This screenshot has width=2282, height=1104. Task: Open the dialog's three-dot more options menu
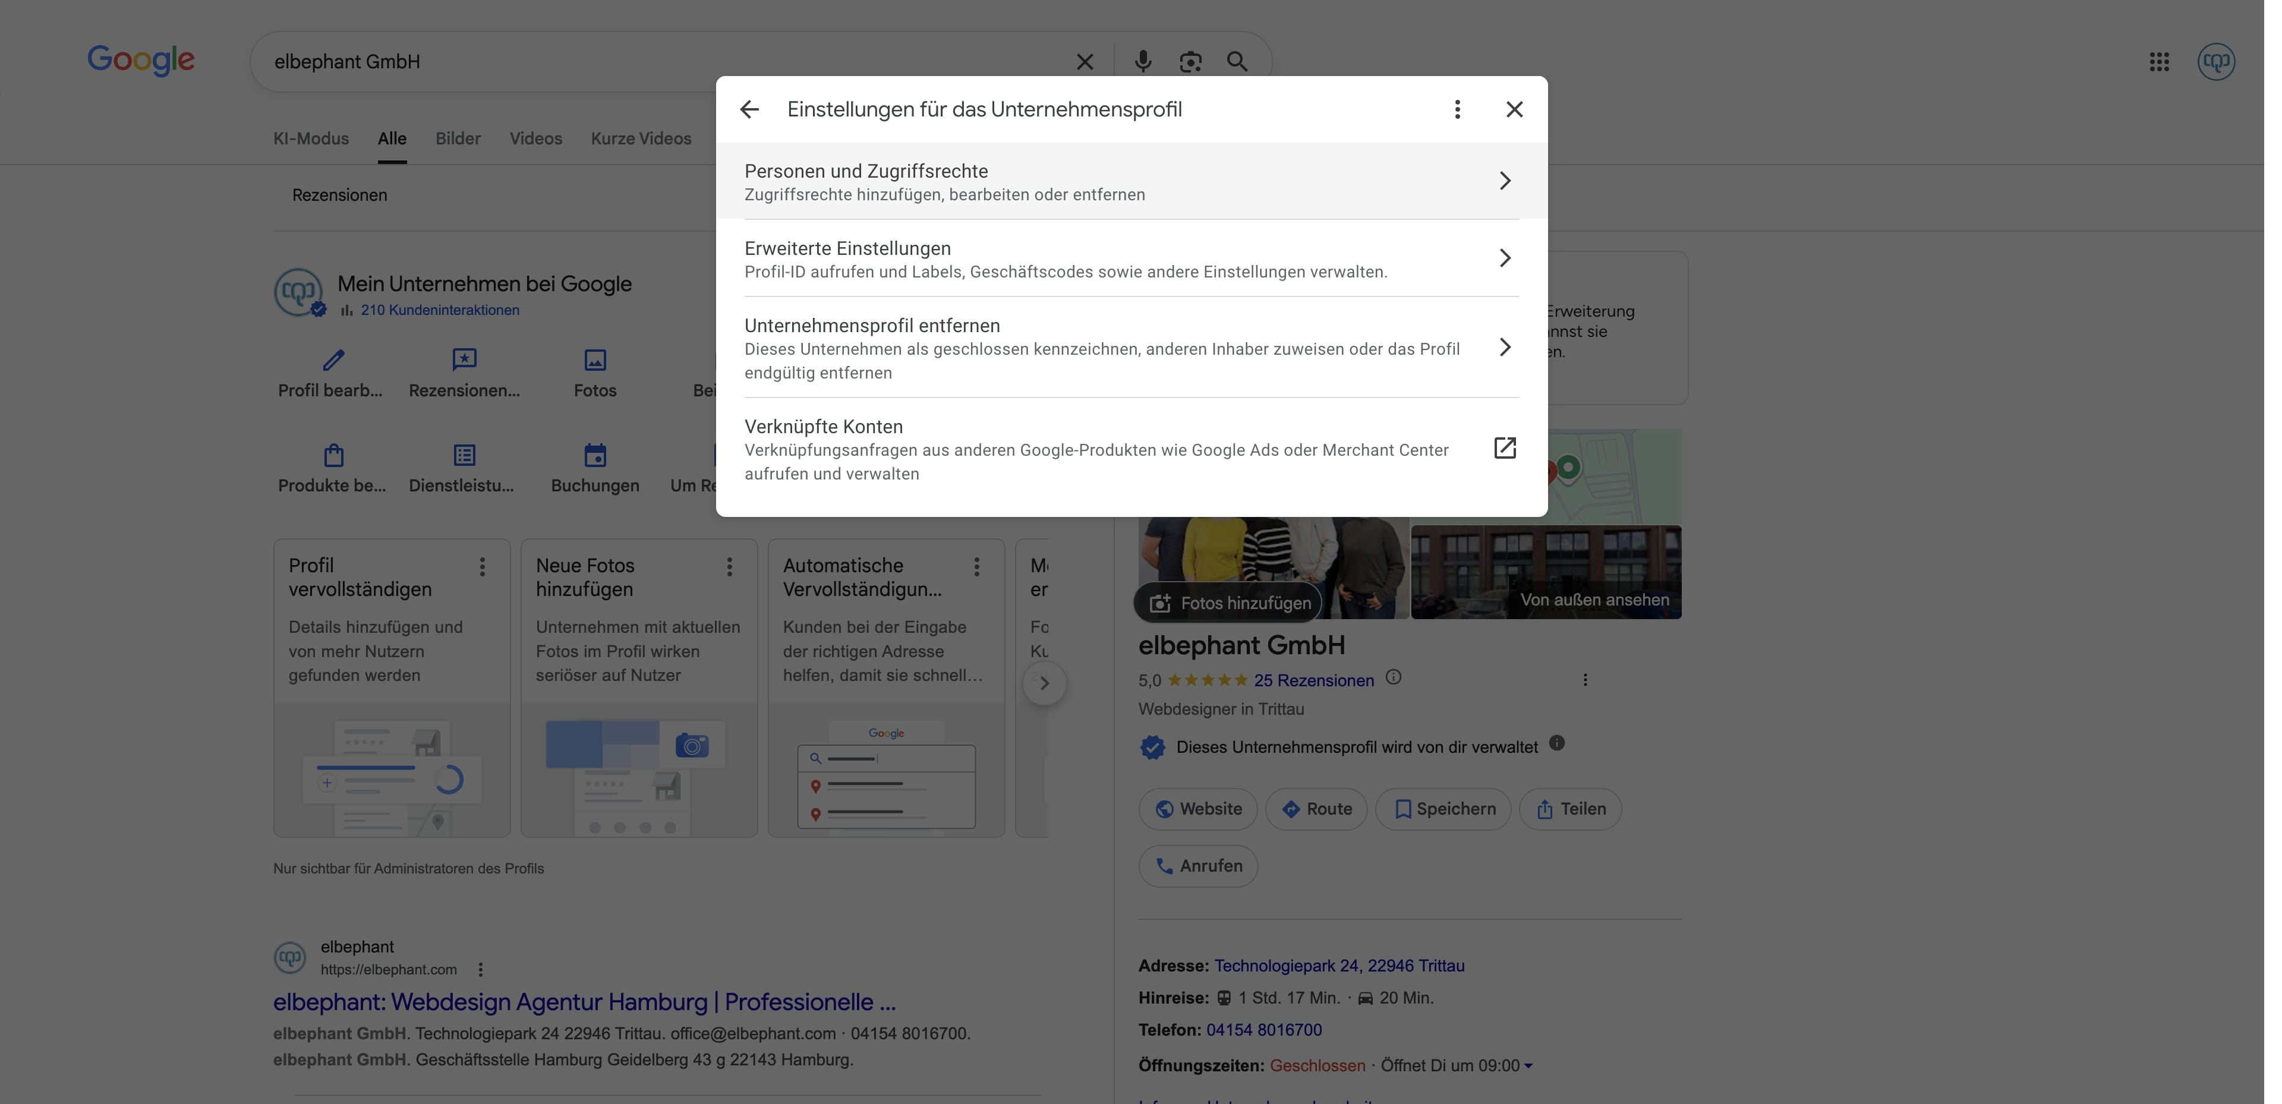tap(1457, 109)
